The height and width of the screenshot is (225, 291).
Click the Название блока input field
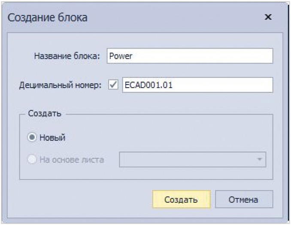(189, 56)
